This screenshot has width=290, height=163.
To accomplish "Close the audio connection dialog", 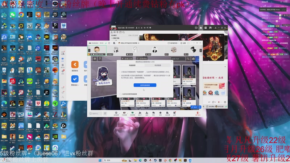I will 171,62.
